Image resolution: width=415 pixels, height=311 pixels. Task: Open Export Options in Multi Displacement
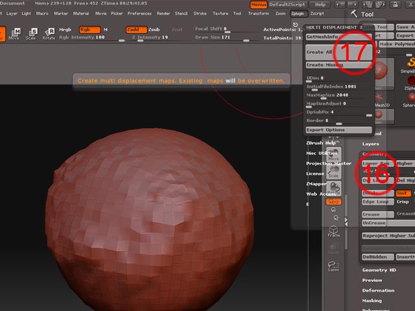pos(338,130)
